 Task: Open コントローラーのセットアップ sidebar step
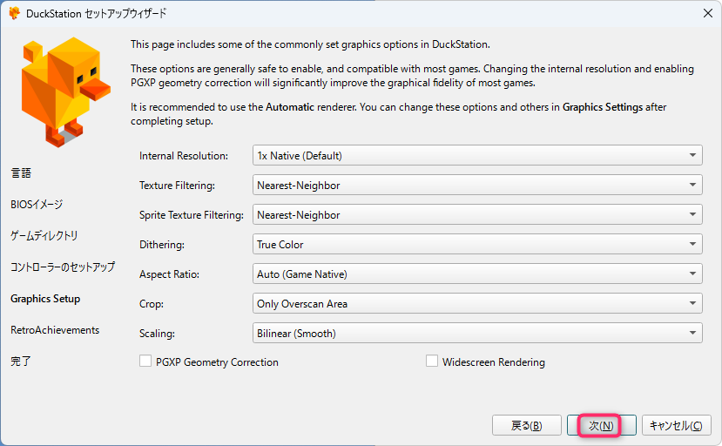point(62,267)
